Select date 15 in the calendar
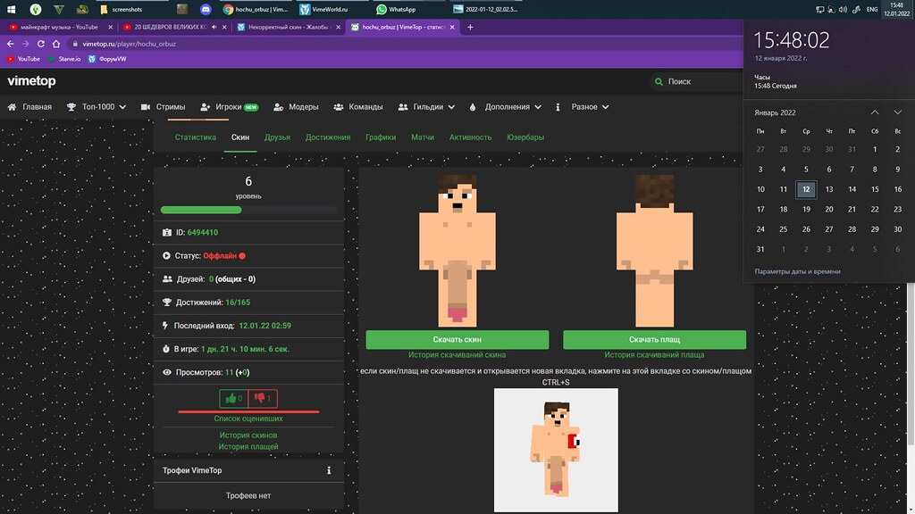 click(x=875, y=189)
